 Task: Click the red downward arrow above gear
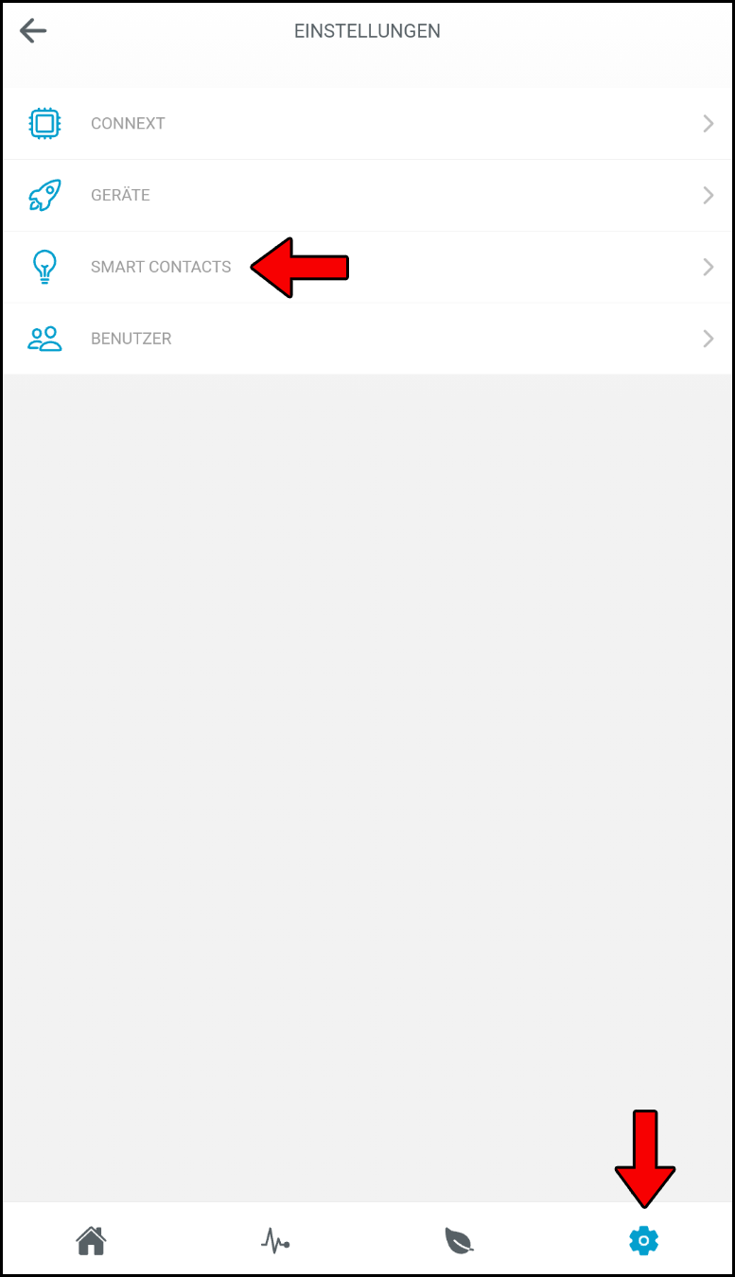point(645,1159)
